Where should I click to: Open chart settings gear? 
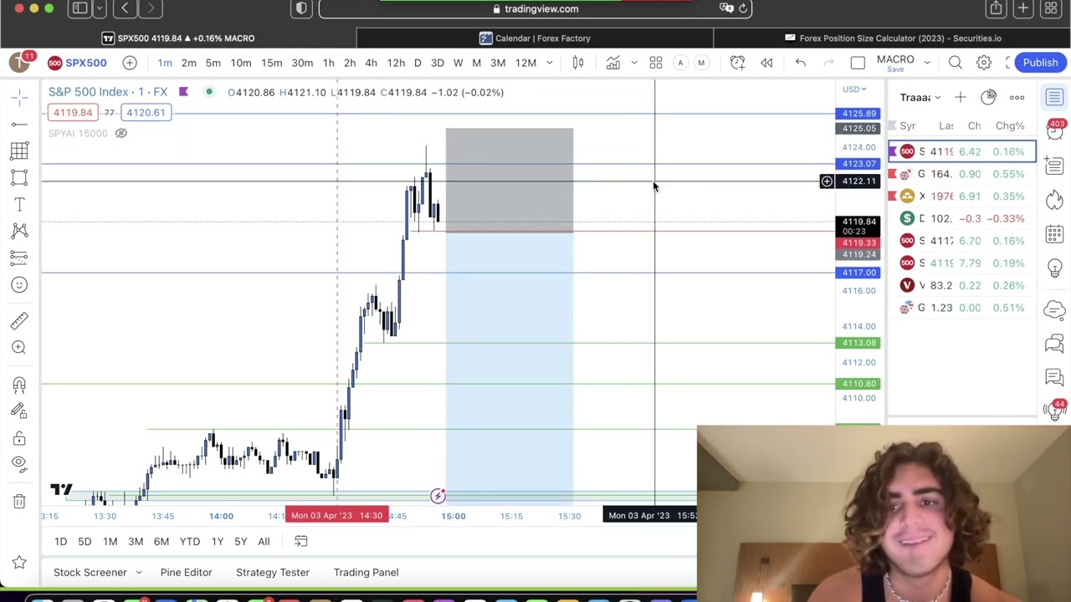984,63
